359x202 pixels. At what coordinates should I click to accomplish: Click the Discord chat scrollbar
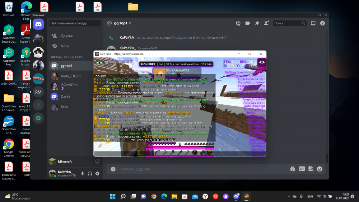327,158
